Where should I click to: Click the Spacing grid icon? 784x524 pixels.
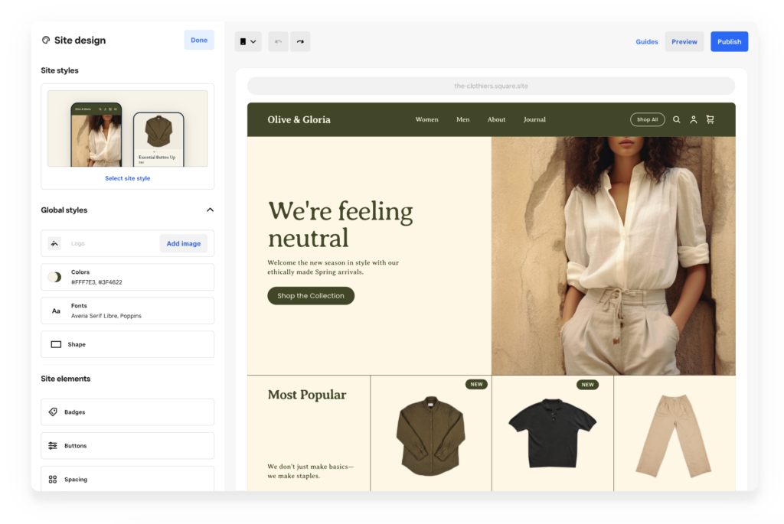coord(52,479)
